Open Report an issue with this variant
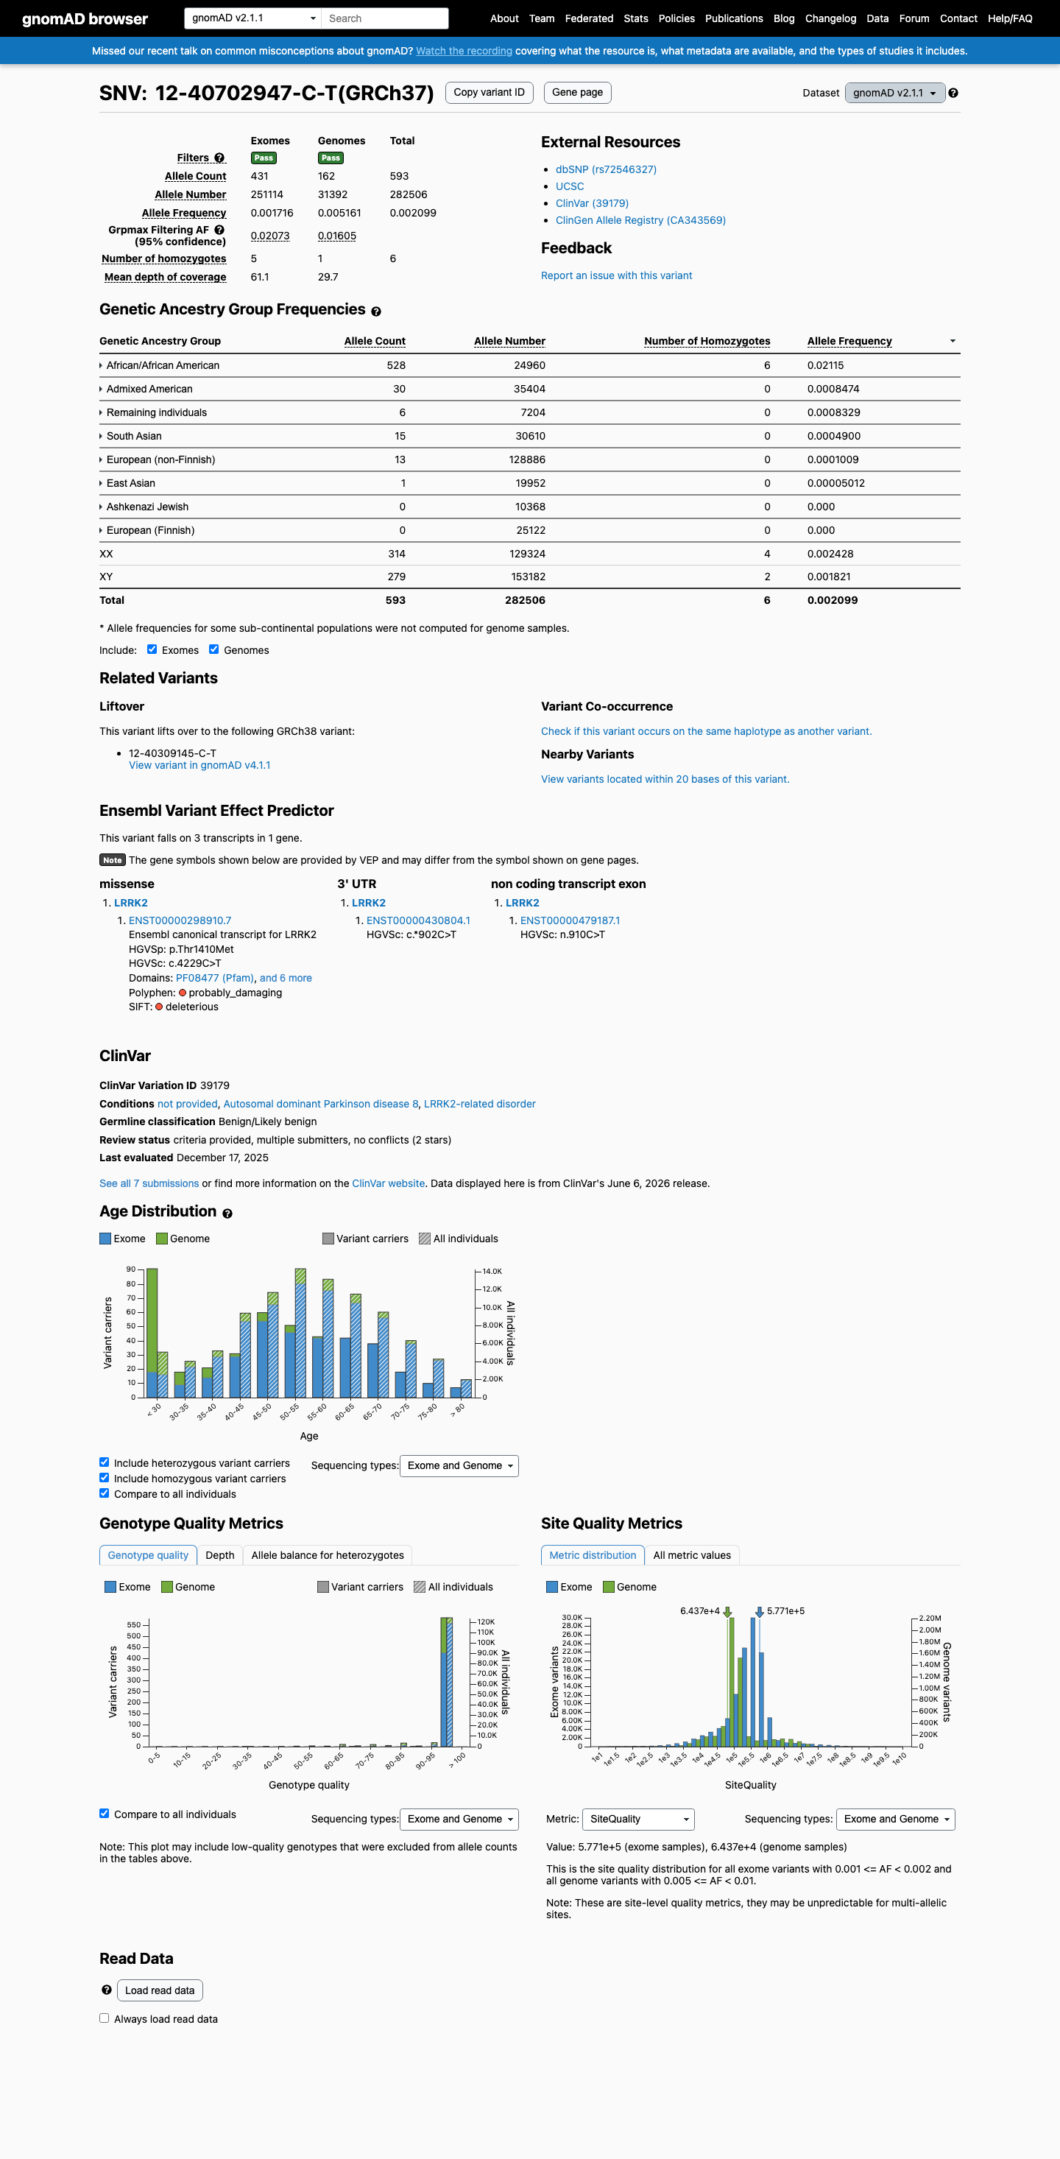 [617, 275]
